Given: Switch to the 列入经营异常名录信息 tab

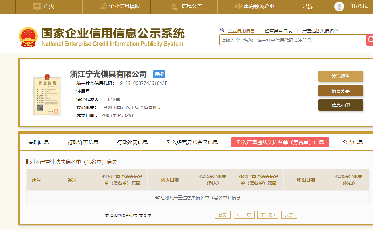Looking at the screenshot, I should click(x=192, y=142).
